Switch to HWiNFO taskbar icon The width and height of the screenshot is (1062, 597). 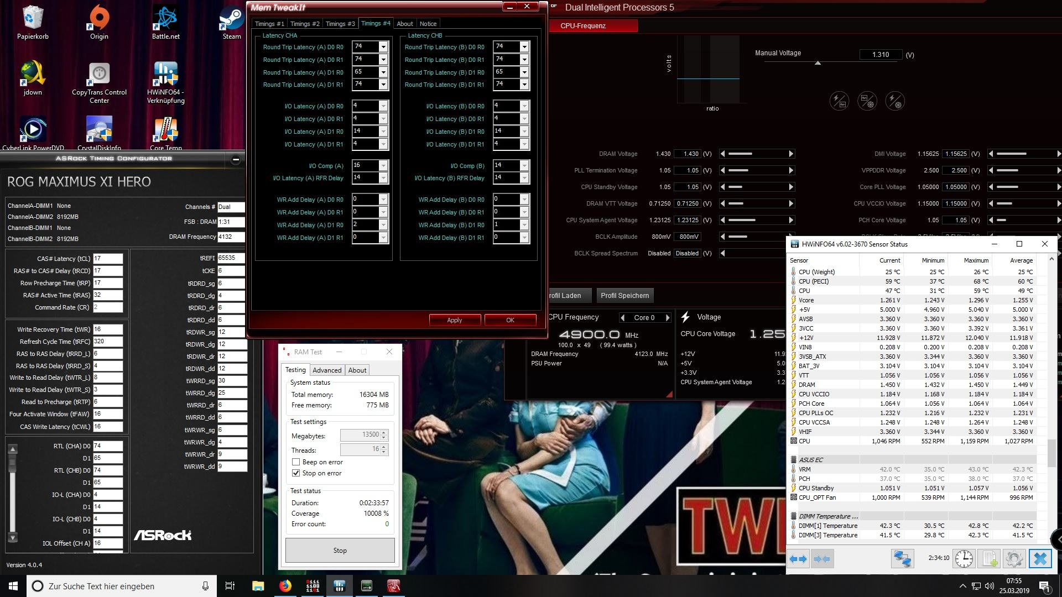point(340,586)
